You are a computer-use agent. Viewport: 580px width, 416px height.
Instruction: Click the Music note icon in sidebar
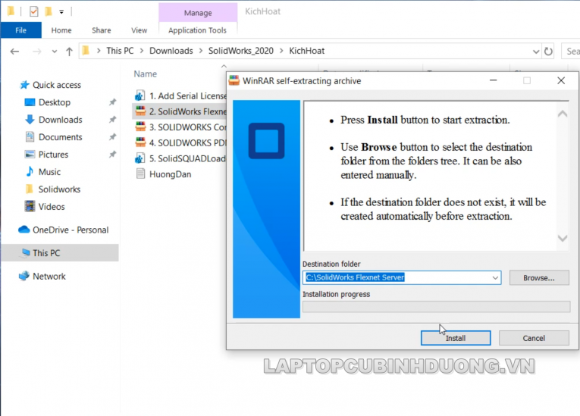tap(30, 171)
